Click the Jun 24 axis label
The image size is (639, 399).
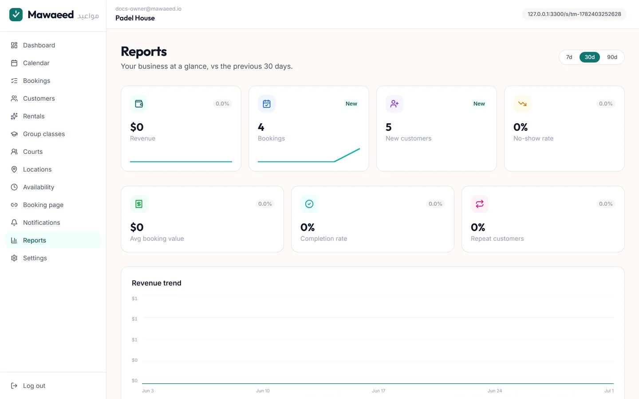tap(495, 391)
